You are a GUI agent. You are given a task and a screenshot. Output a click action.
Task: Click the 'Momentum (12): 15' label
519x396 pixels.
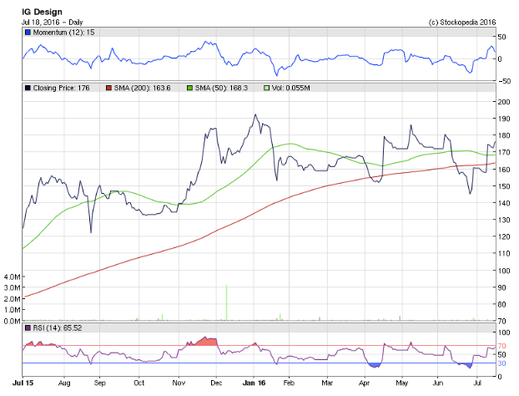[63, 33]
